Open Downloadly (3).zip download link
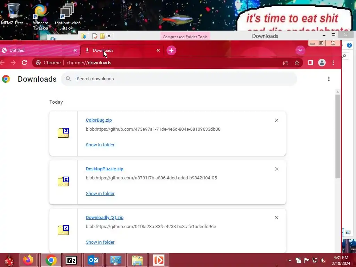 pos(104,217)
